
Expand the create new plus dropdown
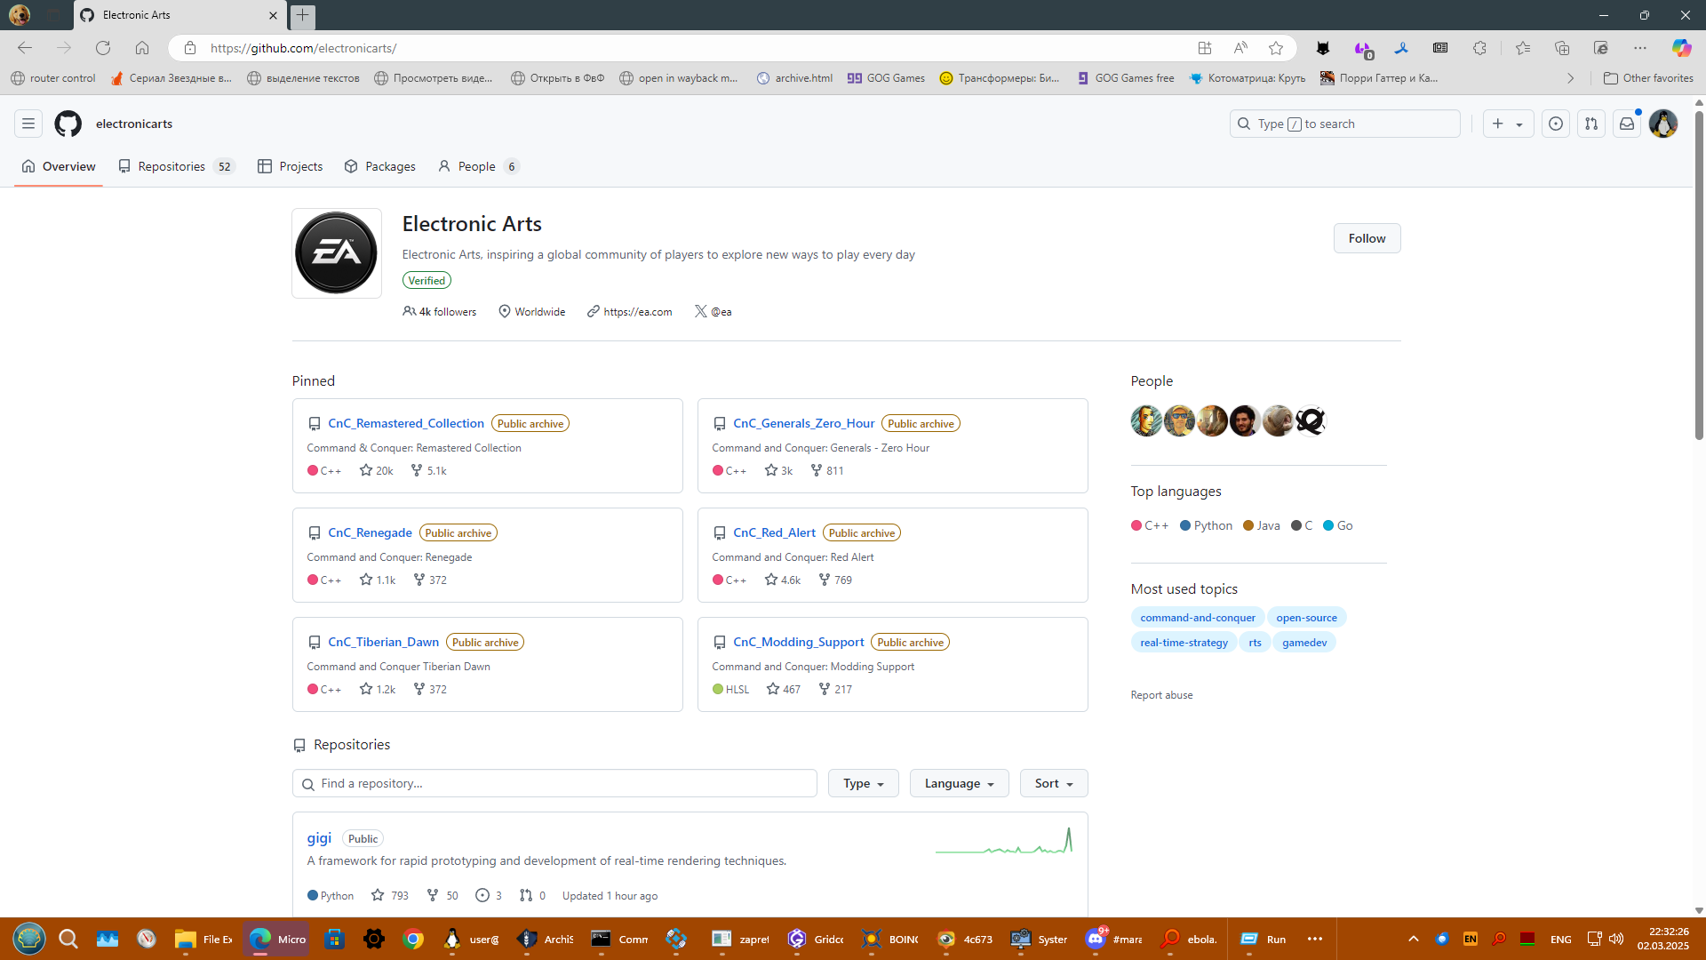click(1508, 124)
